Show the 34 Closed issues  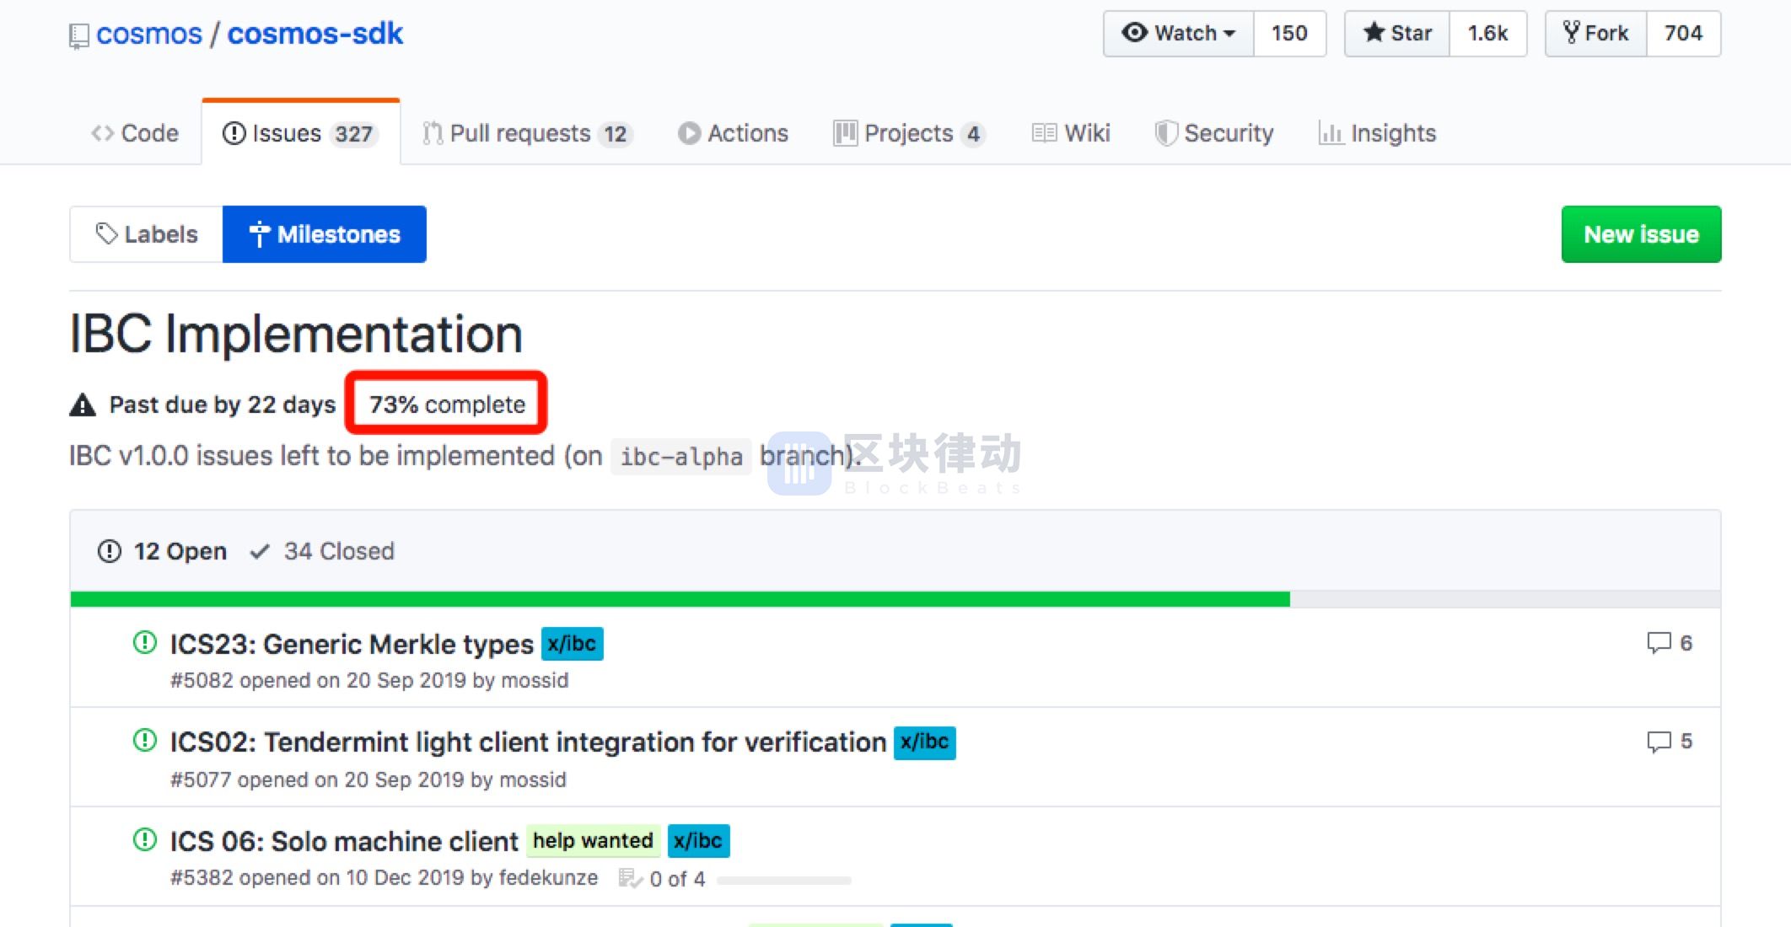coord(322,551)
